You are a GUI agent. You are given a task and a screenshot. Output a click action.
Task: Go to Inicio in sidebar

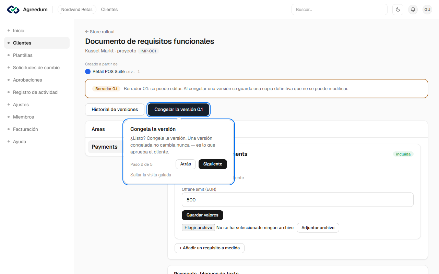point(37,30)
